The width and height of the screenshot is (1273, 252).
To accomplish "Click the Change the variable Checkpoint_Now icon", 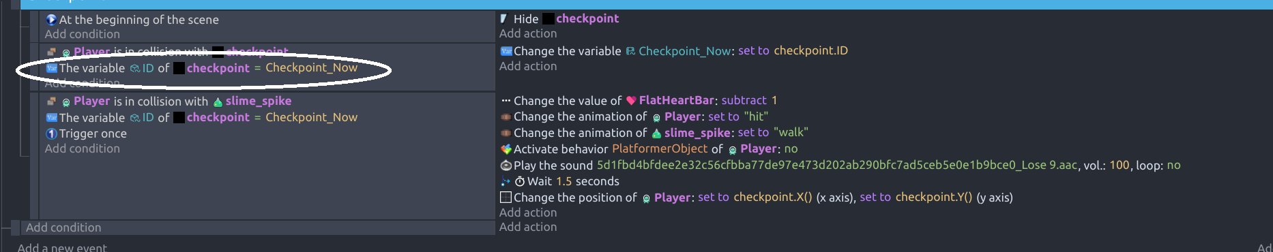I will (506, 51).
